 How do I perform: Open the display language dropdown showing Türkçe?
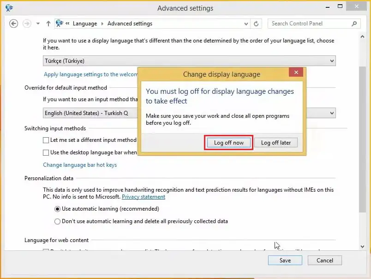331,61
